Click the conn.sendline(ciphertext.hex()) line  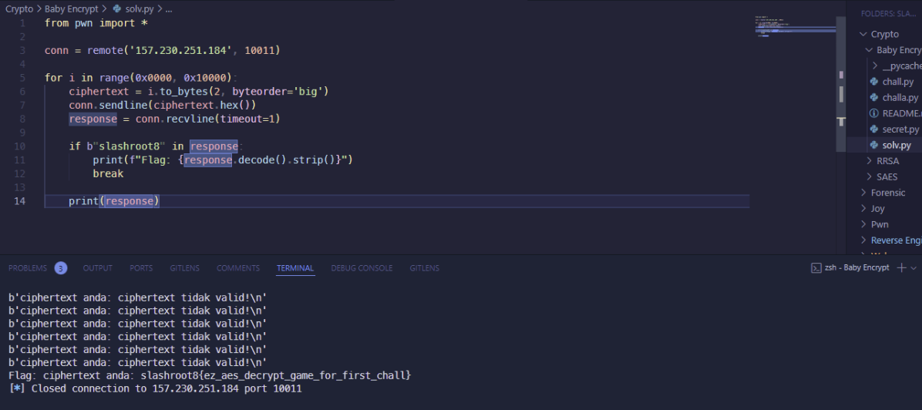163,106
